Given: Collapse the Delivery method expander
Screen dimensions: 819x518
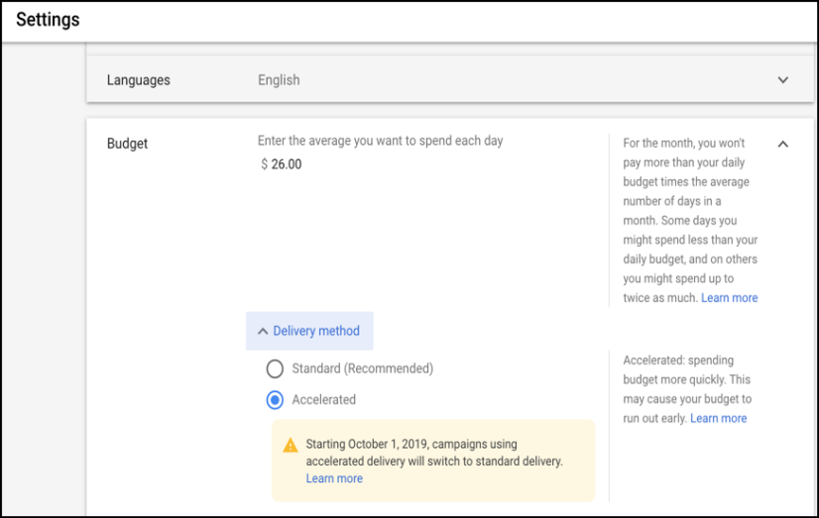Looking at the screenshot, I should pos(309,331).
